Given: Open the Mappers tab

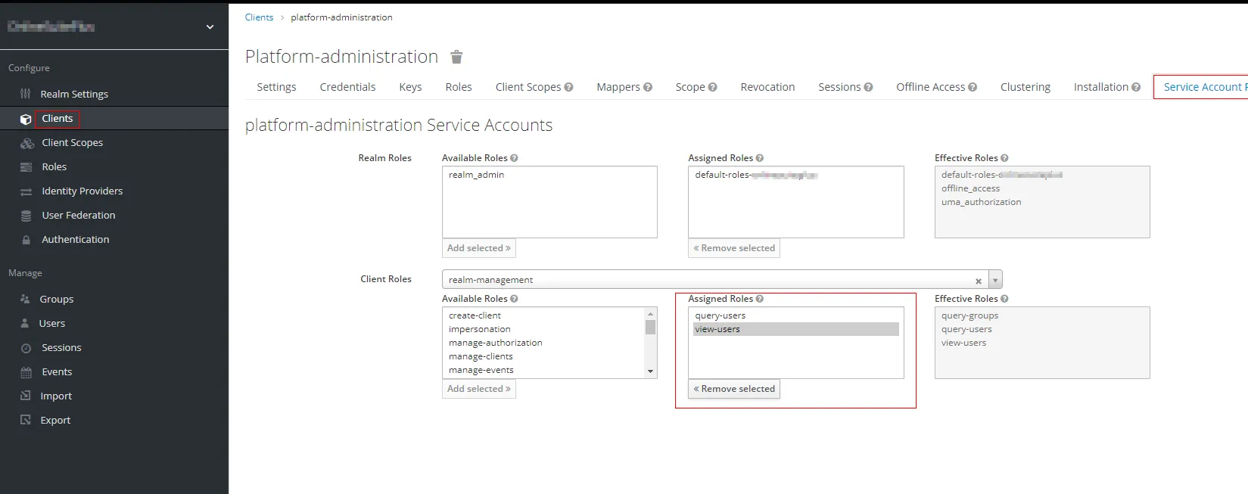Looking at the screenshot, I should (618, 87).
